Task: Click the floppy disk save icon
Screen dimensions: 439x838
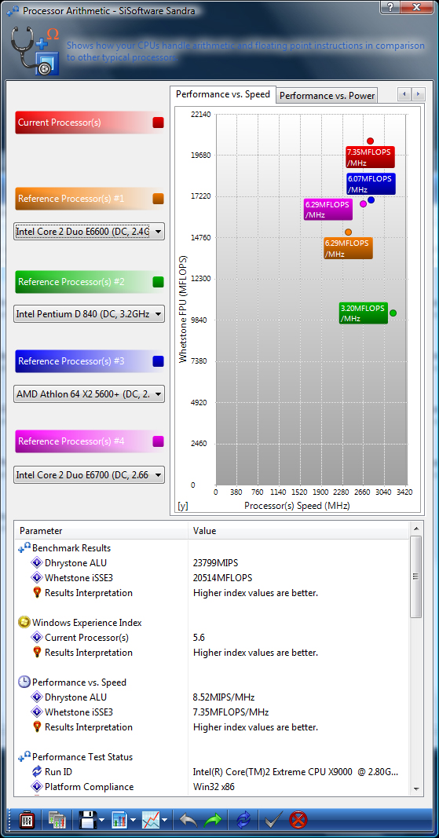Action: pyautogui.click(x=88, y=819)
